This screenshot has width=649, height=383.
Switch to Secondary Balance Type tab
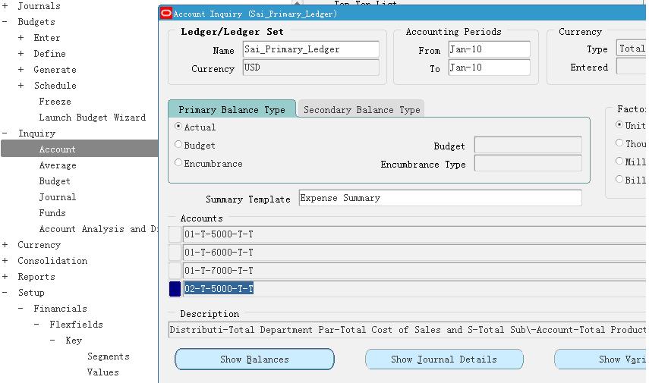coord(361,109)
